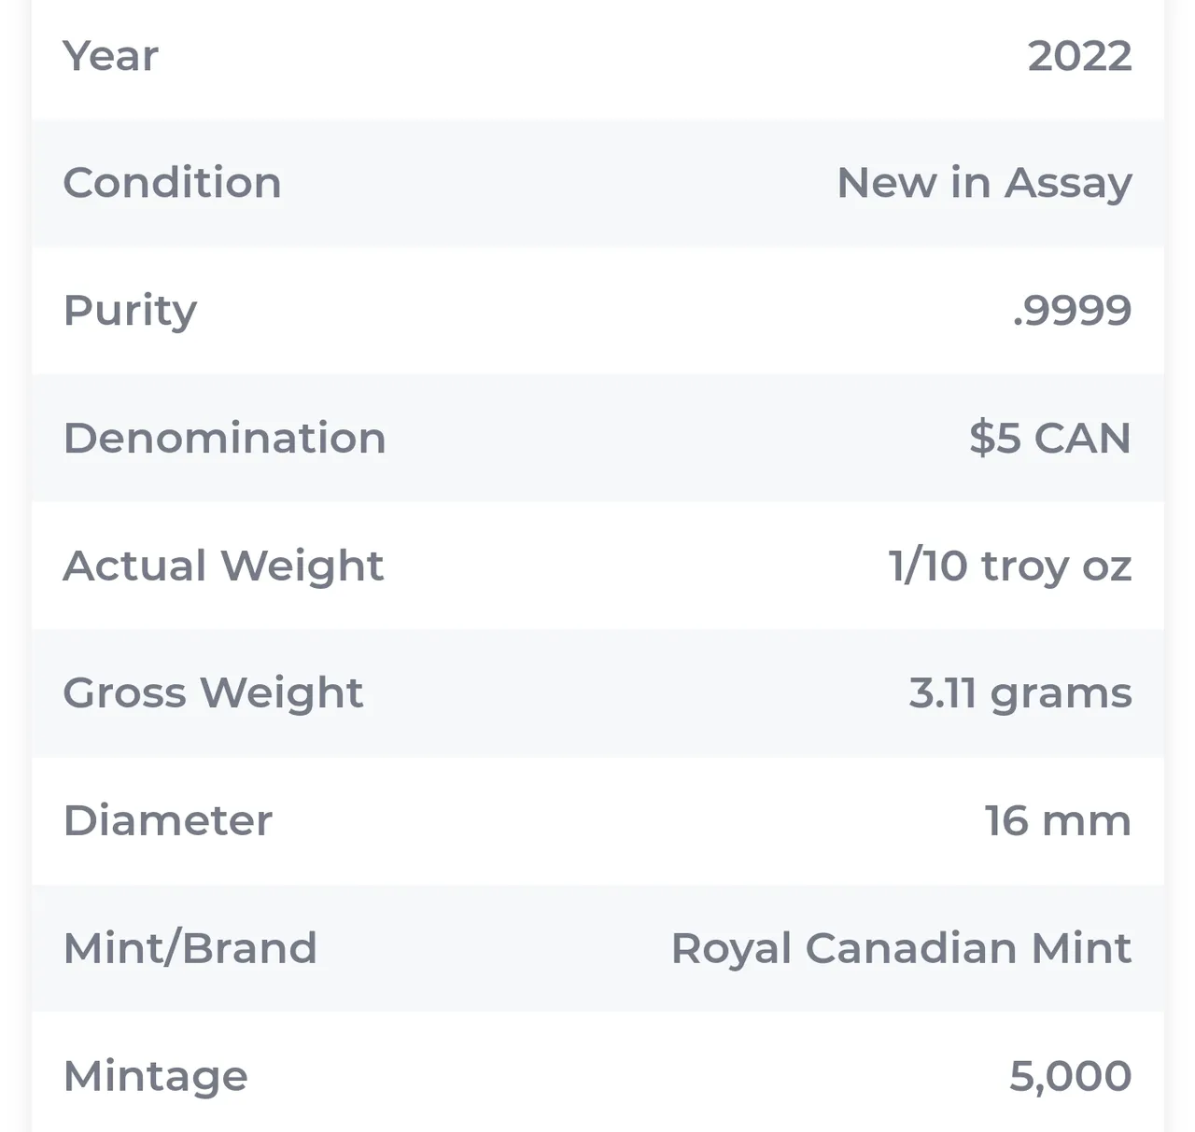
Task: Click the 5,000 mintage value
Action: 1070,1077
